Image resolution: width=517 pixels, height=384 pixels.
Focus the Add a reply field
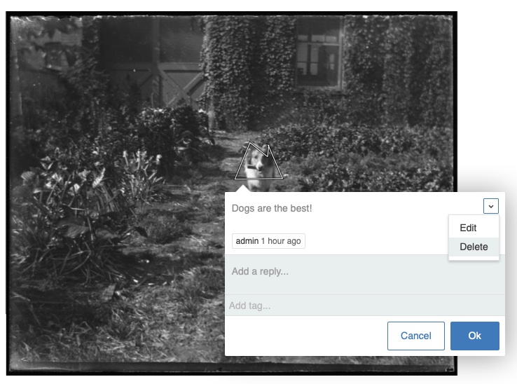(365, 275)
